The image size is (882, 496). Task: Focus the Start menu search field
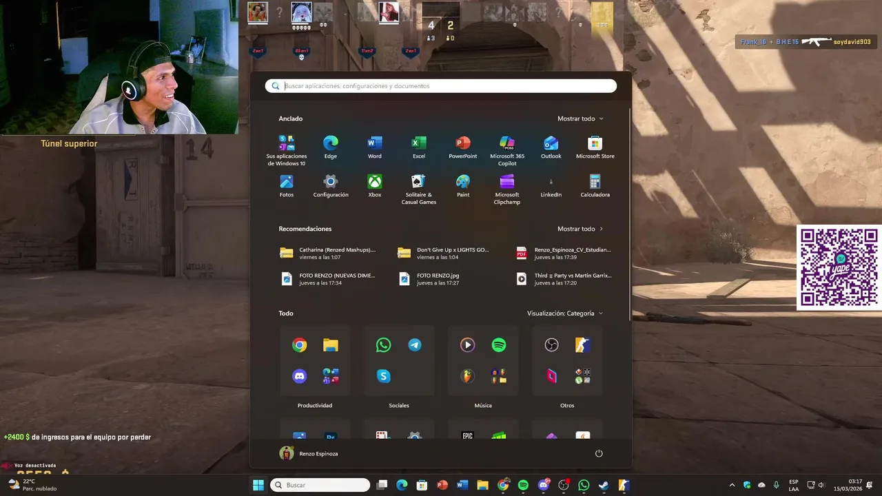coord(441,86)
